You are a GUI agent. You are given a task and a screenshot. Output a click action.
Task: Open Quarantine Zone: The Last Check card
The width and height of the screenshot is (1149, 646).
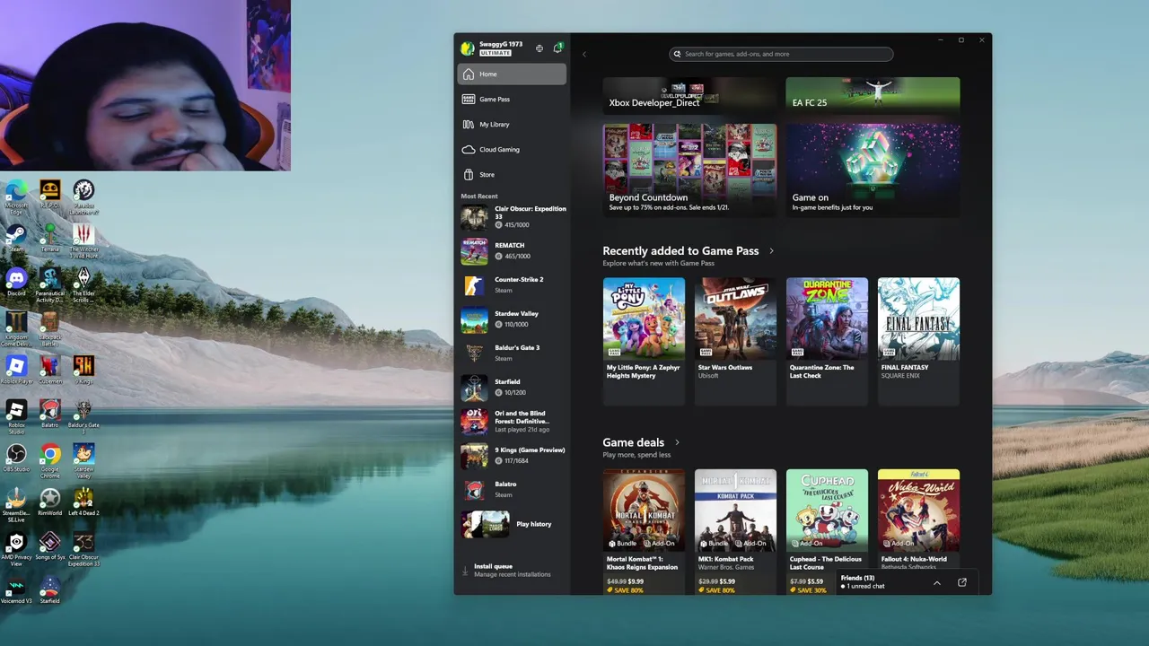point(827,341)
